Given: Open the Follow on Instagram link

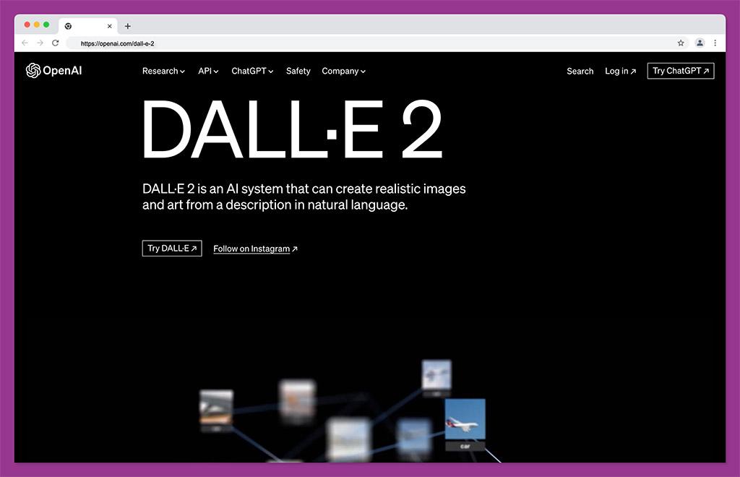Looking at the screenshot, I should point(255,249).
